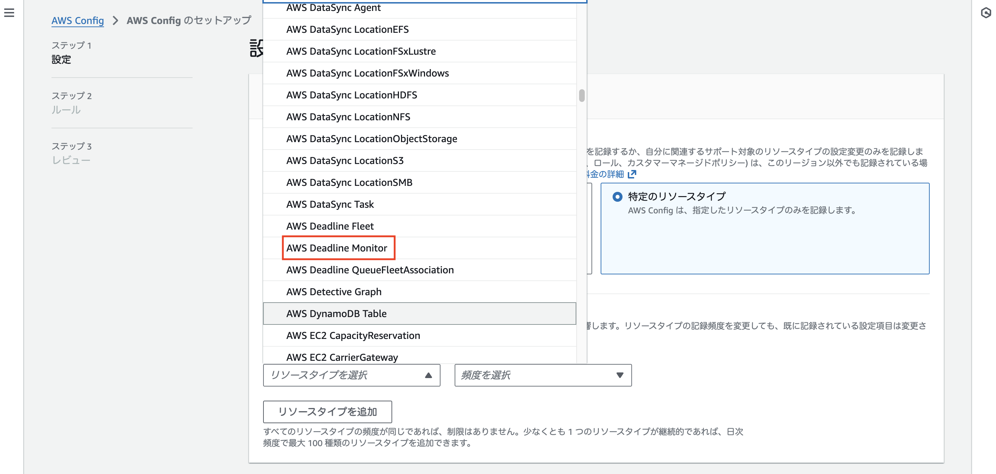Open the navigation sidebar hamburger menu
The width and height of the screenshot is (996, 474).
pos(9,13)
